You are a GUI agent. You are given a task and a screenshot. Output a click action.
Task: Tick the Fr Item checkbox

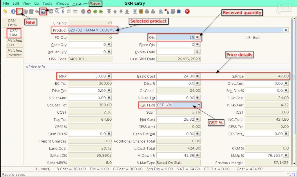click(246, 37)
